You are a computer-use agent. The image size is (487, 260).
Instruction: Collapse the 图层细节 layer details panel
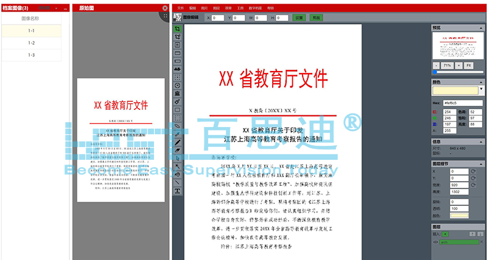point(481,163)
